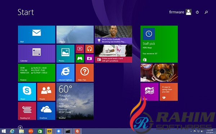This screenshot has height=134, width=216.
Task: Switch to the orange Office taskbar app
Action: (77, 131)
